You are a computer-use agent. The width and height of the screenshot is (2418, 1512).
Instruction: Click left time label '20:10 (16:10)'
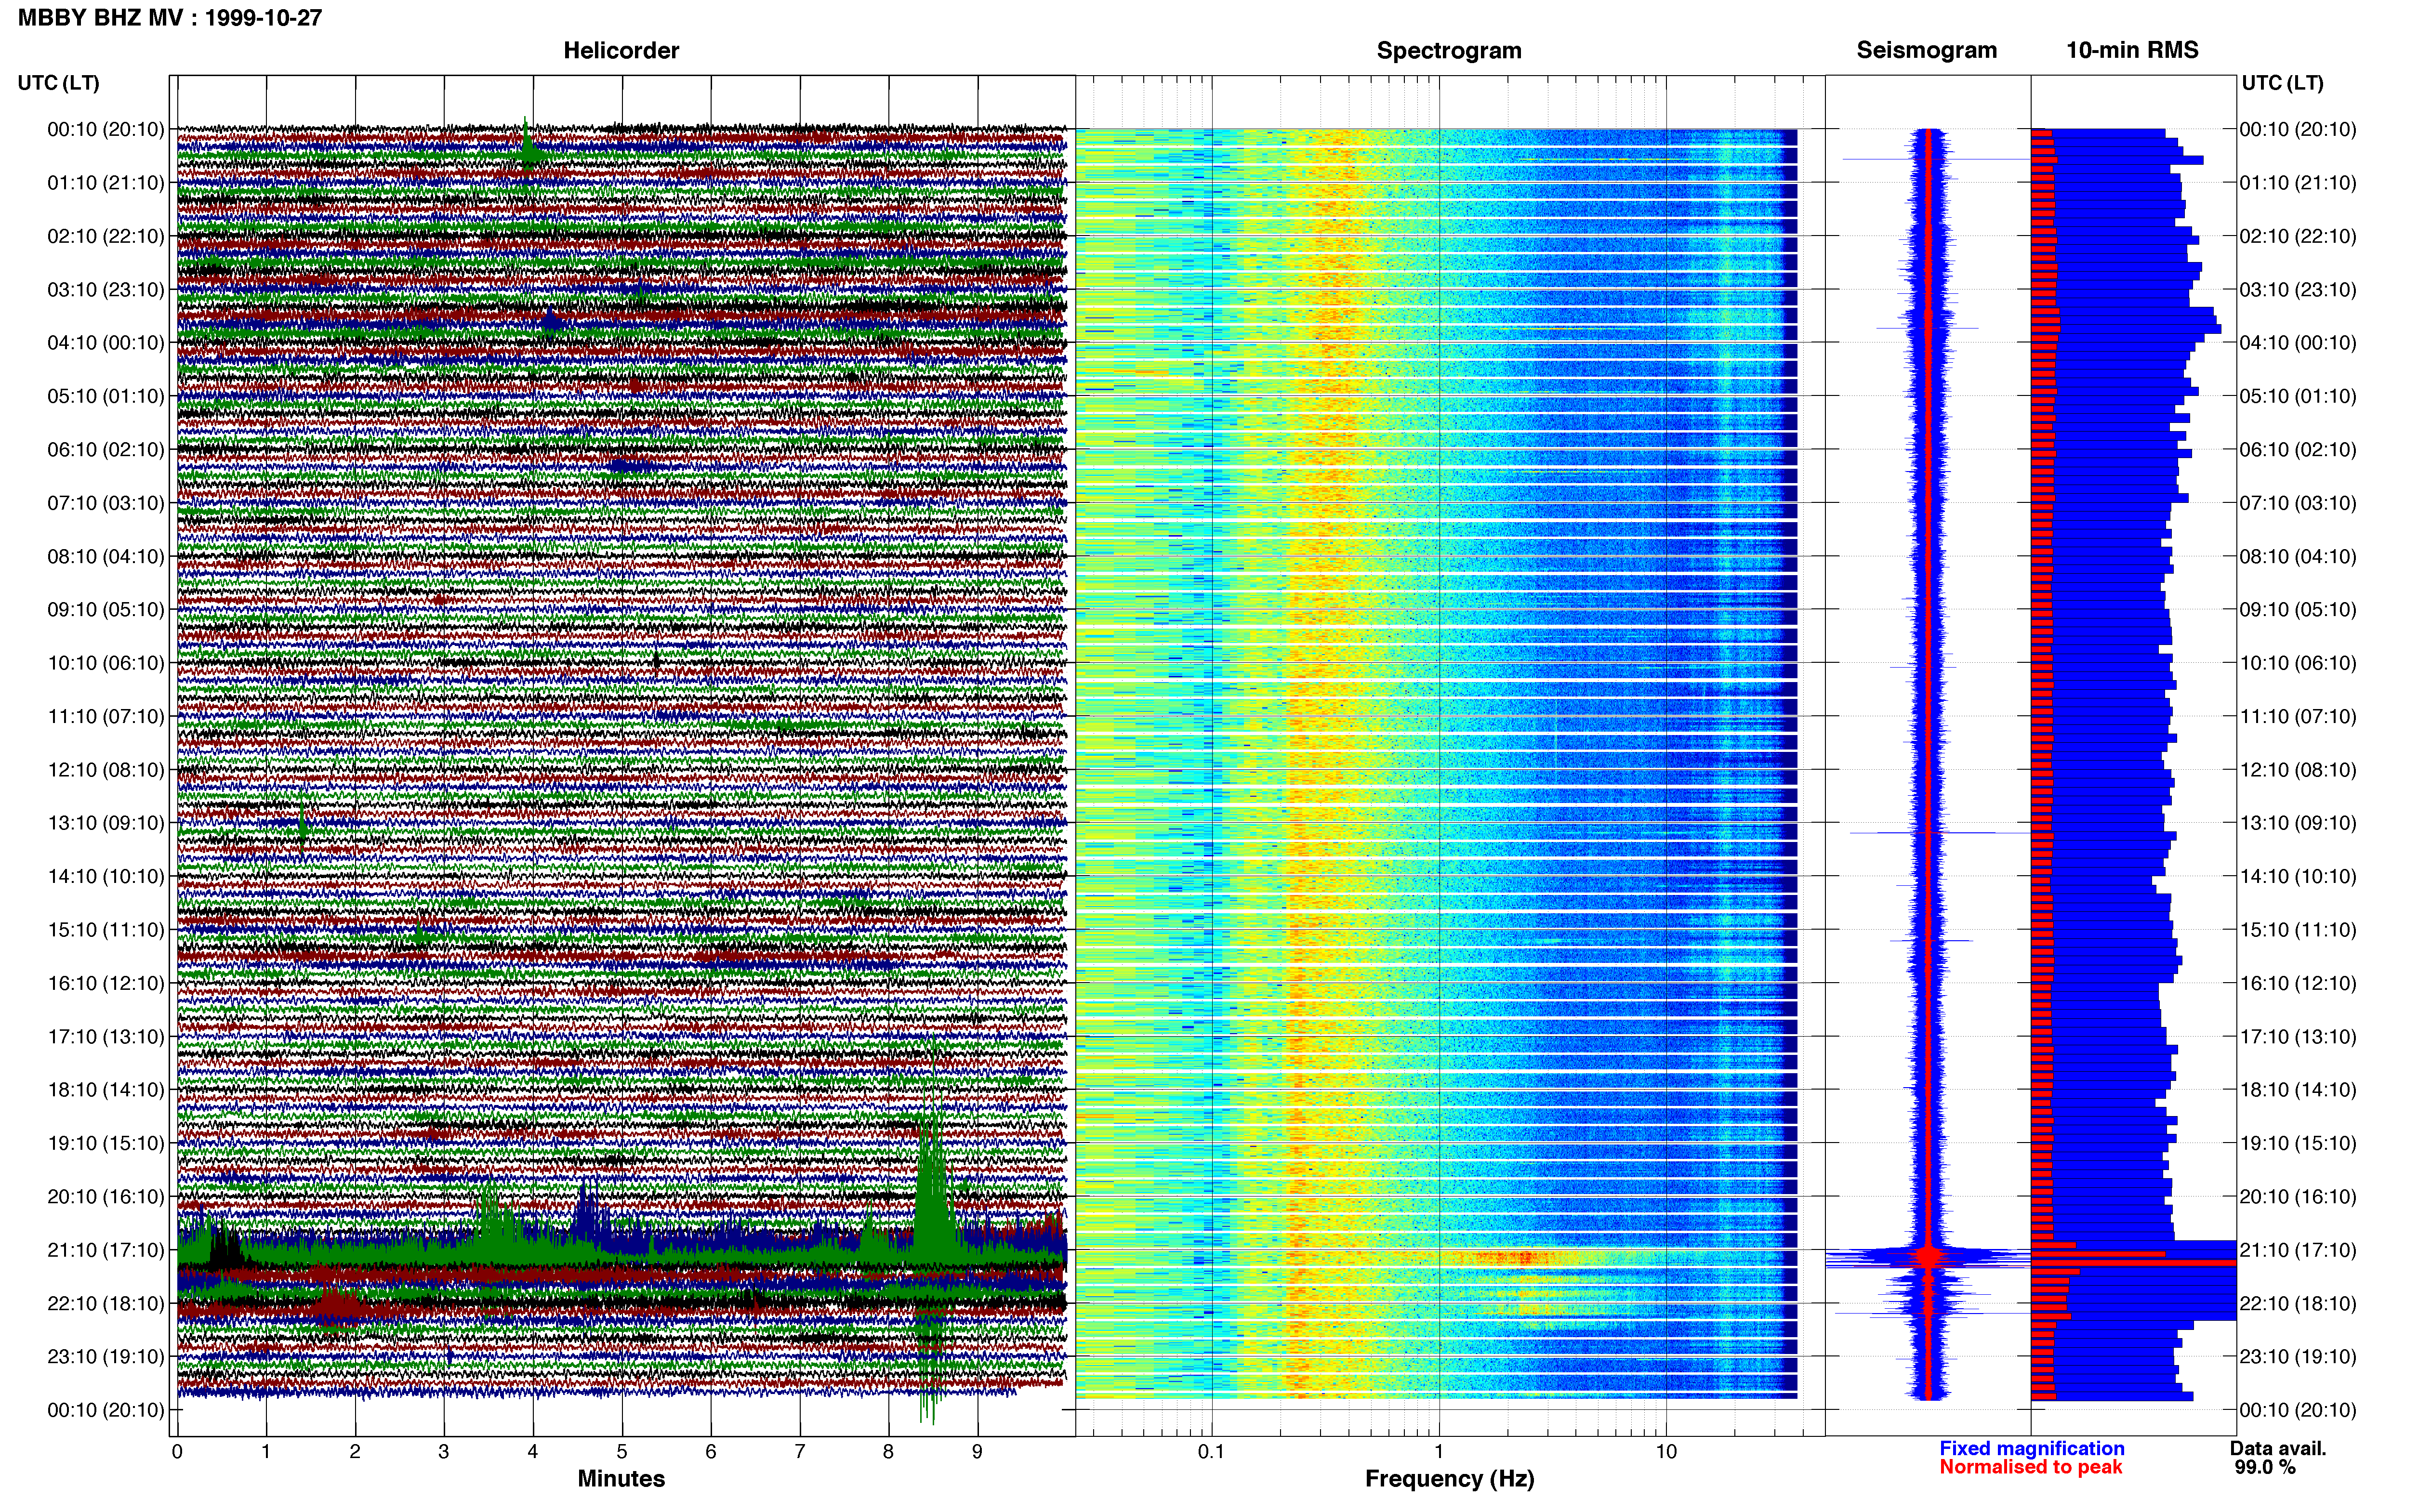pyautogui.click(x=106, y=1196)
